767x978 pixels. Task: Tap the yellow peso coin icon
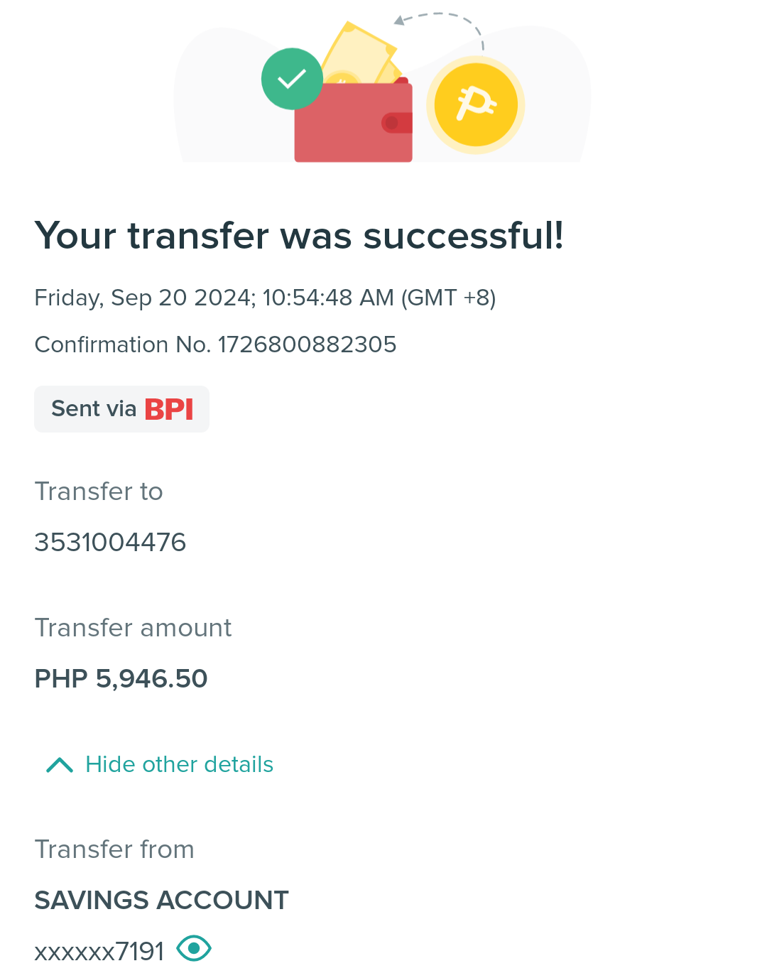click(476, 105)
